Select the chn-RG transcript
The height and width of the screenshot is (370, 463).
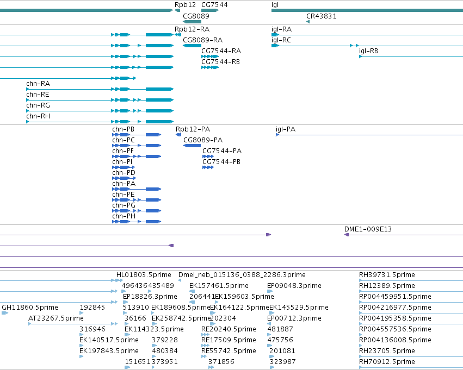(x=100, y=111)
